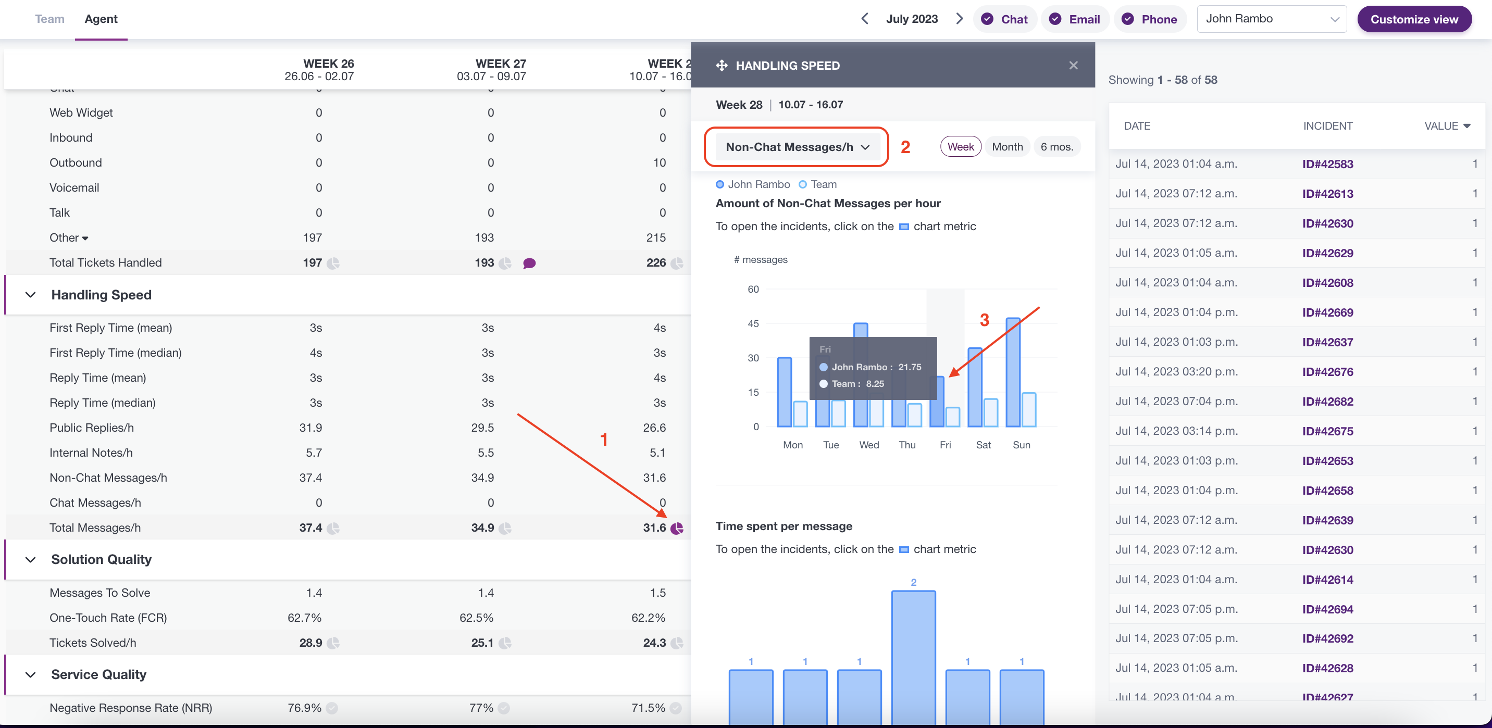Click the tallest bar labeled 2 in Time spent chart
Viewport: 1492px width, 728px height.
(x=913, y=657)
